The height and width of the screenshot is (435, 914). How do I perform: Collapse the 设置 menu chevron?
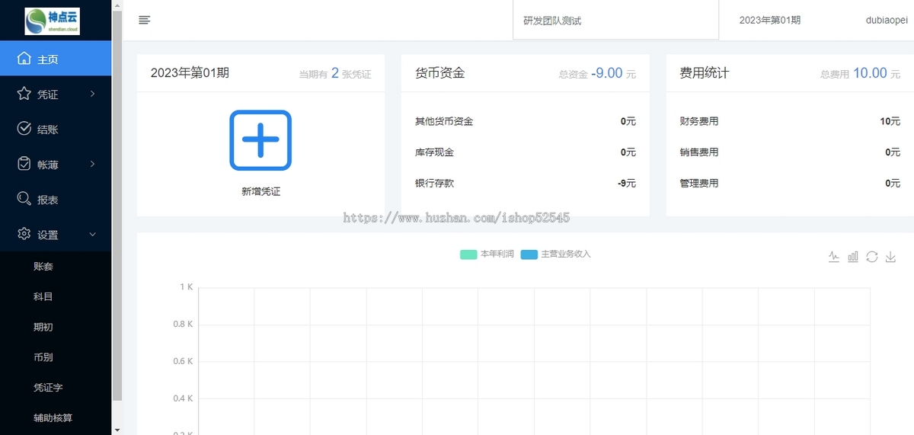92,235
